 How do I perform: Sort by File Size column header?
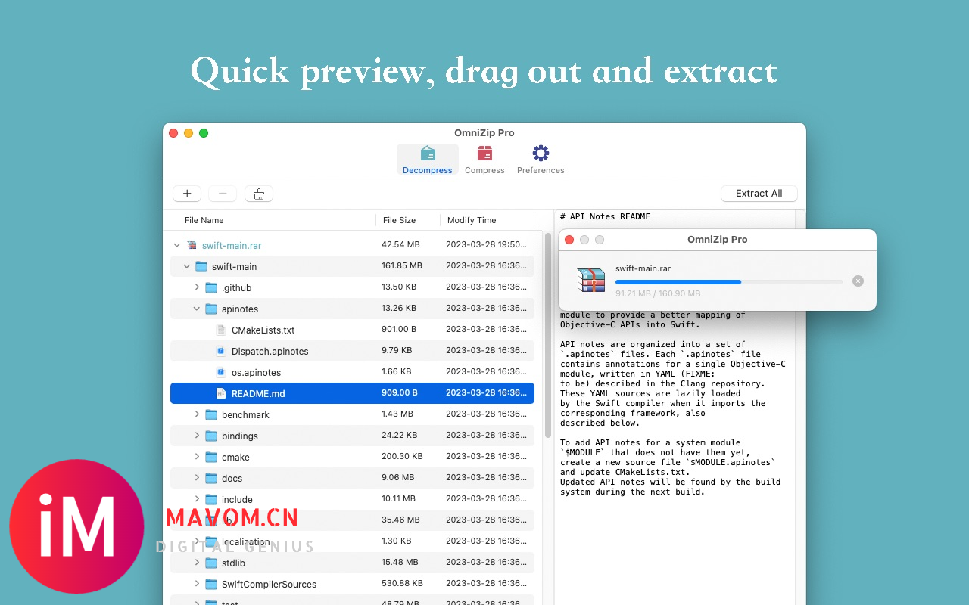click(x=399, y=220)
